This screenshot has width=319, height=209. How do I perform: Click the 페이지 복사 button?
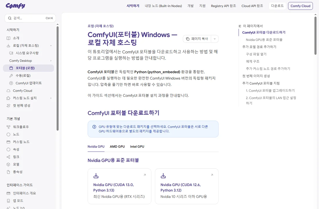point(197,39)
